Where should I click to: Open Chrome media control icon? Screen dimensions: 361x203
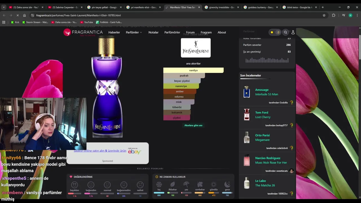344,15
